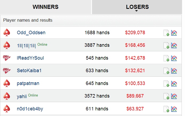Download hand history for patpatman
This screenshot has width=185, height=116.
(167, 84)
